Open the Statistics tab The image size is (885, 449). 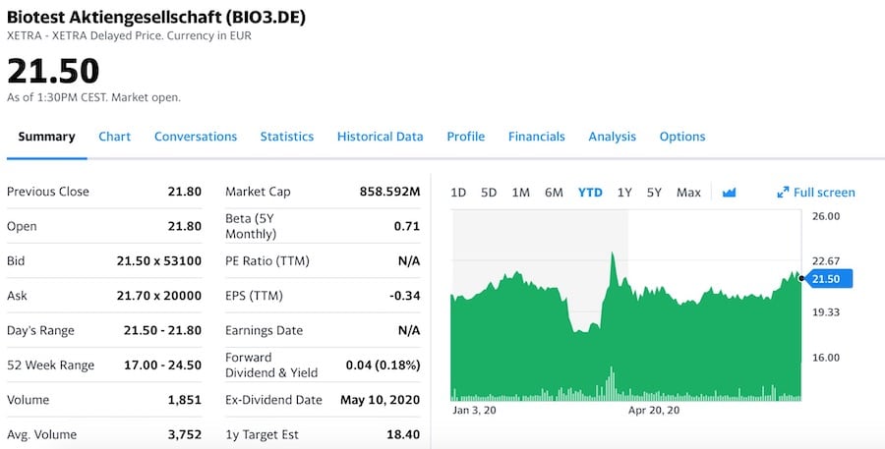(x=286, y=137)
